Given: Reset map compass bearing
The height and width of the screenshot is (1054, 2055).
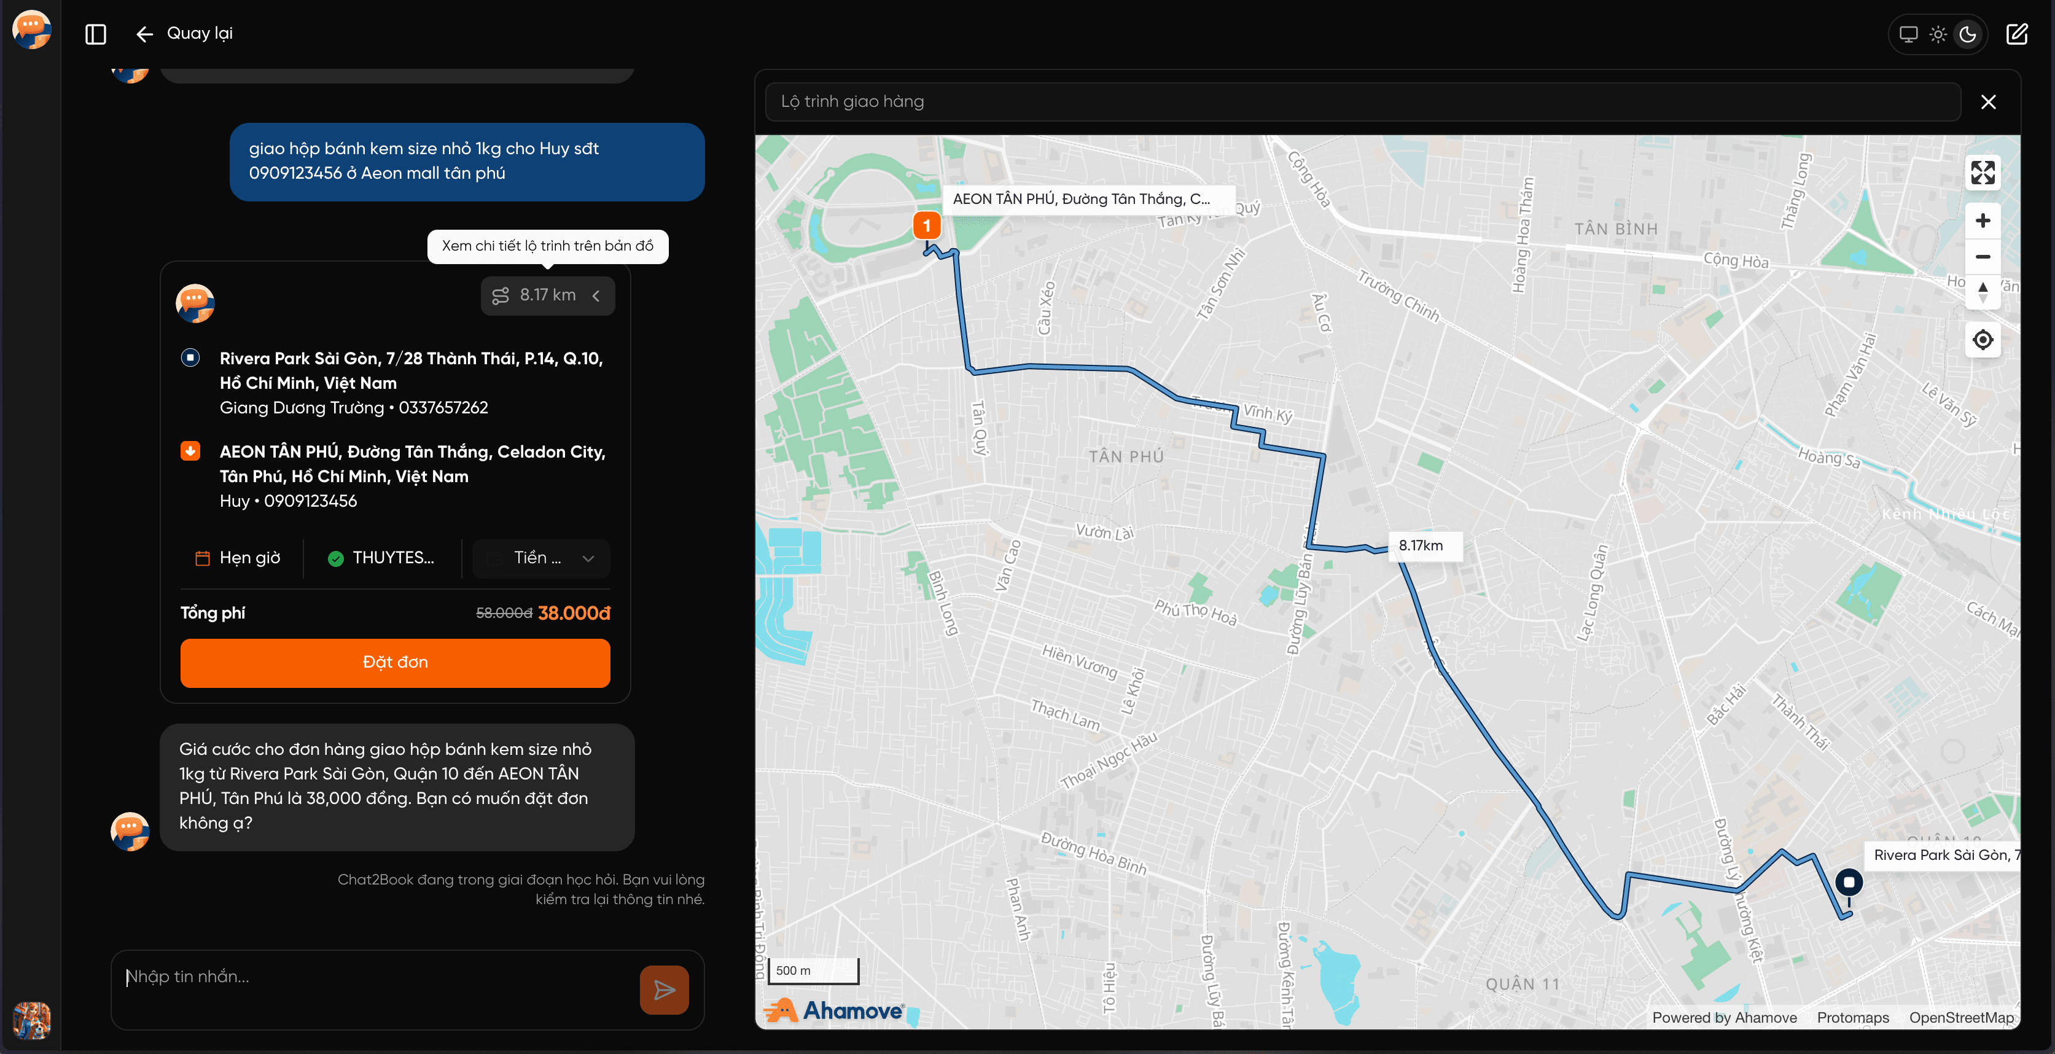Looking at the screenshot, I should pyautogui.click(x=1983, y=292).
